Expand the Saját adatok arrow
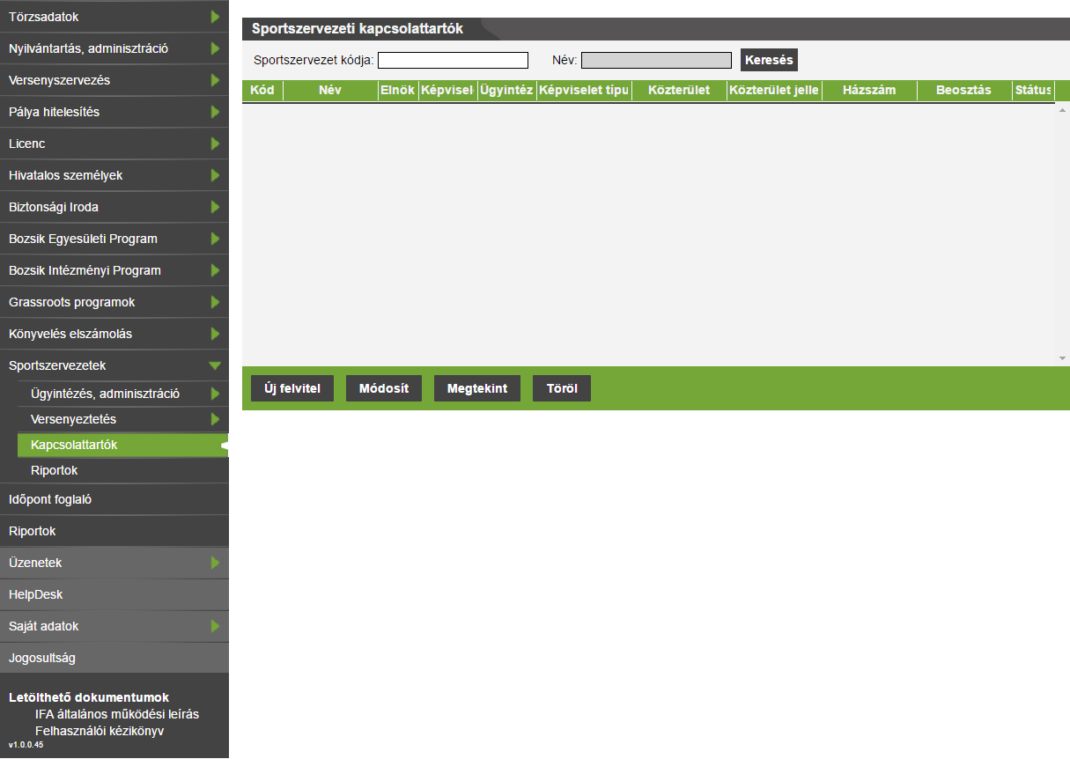The width and height of the screenshot is (1070, 759). [215, 626]
